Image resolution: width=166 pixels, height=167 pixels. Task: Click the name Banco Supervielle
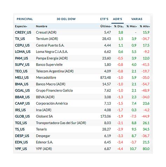click(49, 65)
